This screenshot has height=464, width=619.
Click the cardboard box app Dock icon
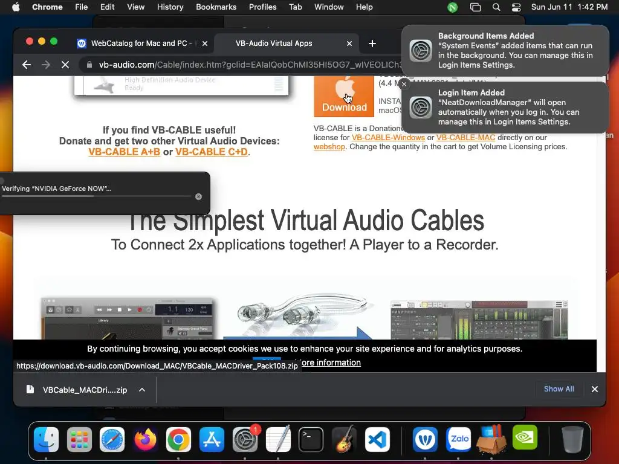pos(491,439)
